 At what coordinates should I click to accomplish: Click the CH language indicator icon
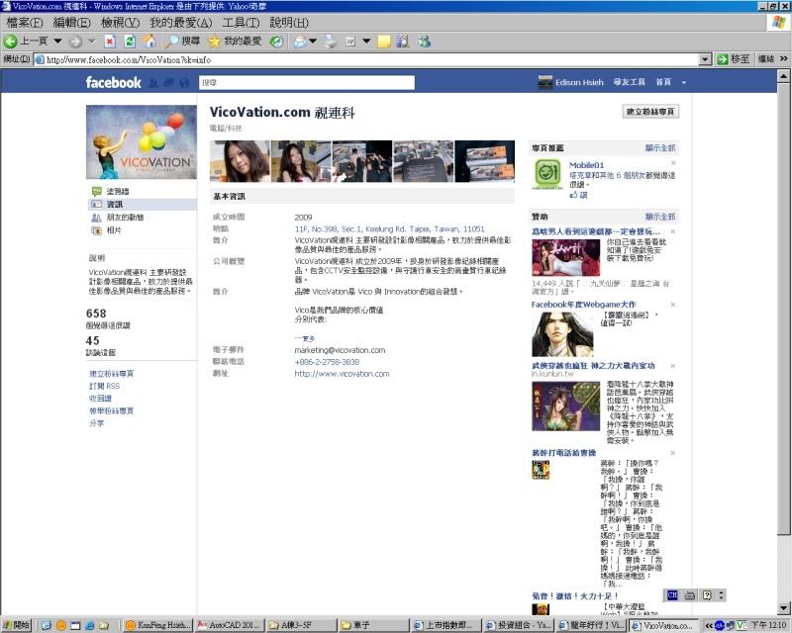click(x=672, y=595)
